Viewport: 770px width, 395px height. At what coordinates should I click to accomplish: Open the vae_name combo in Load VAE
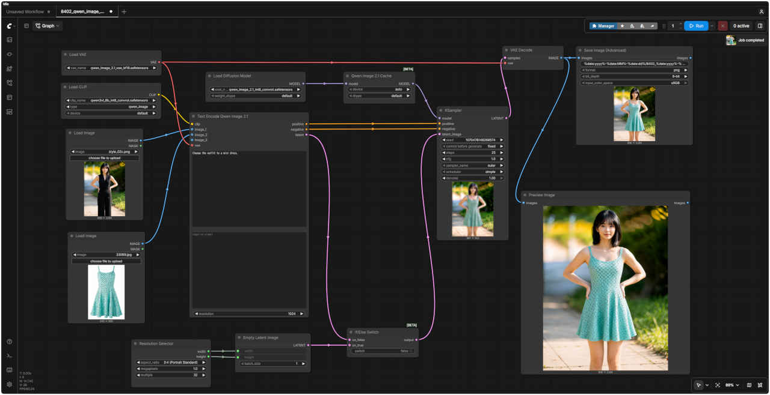pyautogui.click(x=112, y=68)
